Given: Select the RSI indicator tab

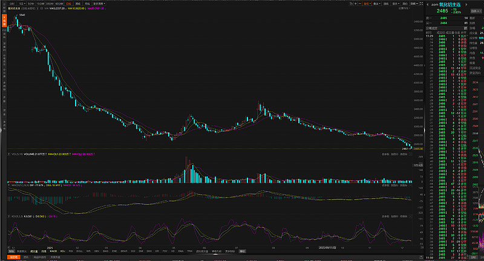Looking at the screenshot, I should click(x=71, y=251).
